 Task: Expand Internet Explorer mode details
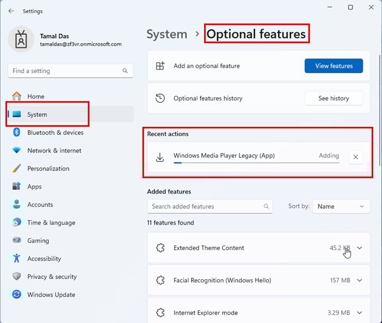point(360,313)
